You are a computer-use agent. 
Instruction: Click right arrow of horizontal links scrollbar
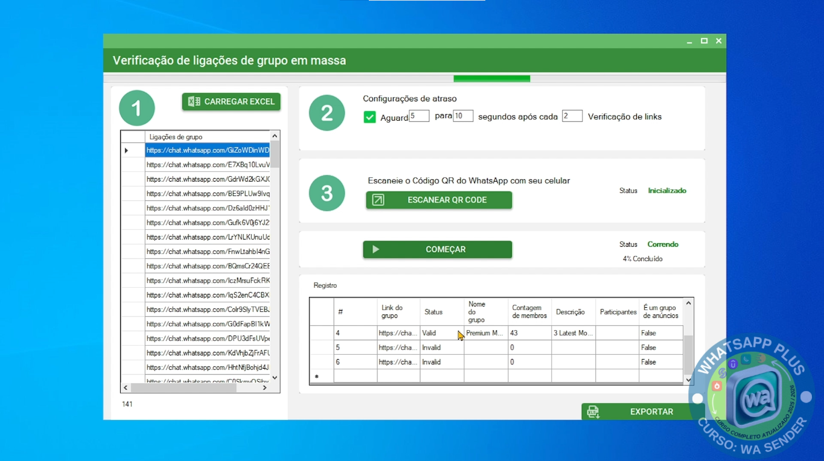pos(264,388)
